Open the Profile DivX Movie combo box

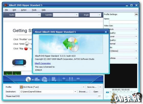coord(52,87)
